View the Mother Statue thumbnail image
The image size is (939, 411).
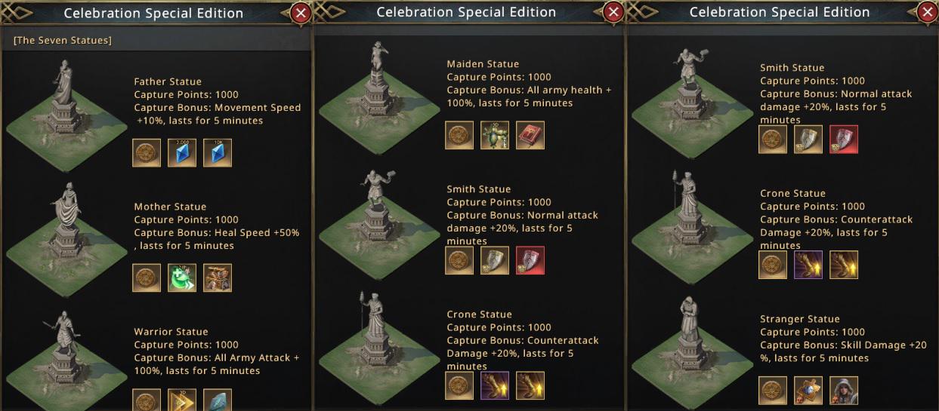point(65,238)
